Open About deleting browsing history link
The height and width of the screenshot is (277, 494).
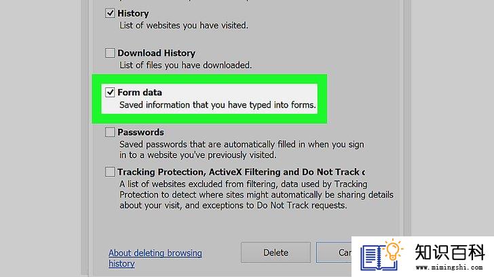tap(155, 258)
